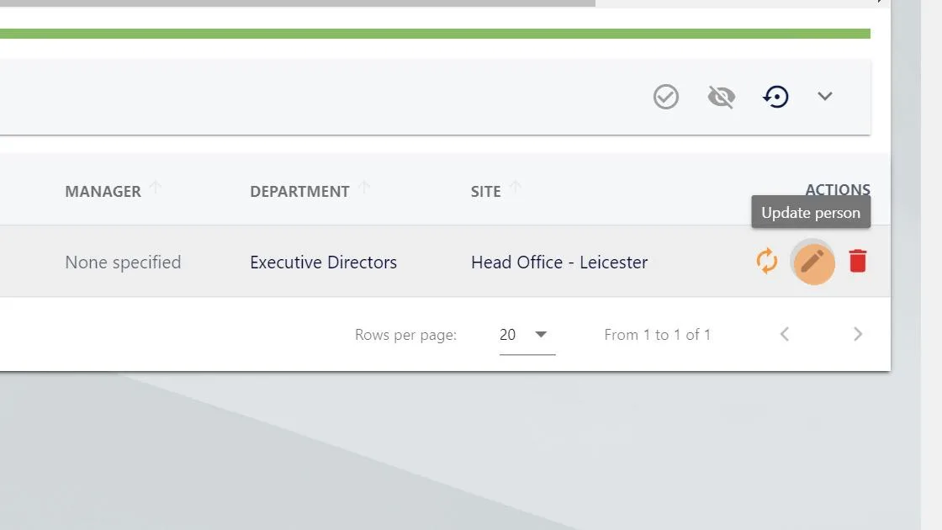Click the 'Executive Directors' cell
This screenshot has height=530, width=942.
pyautogui.click(x=323, y=262)
